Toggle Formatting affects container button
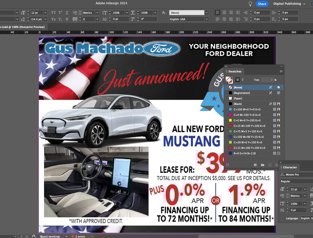Screen dimensions: 313x238 (x=238, y=80)
